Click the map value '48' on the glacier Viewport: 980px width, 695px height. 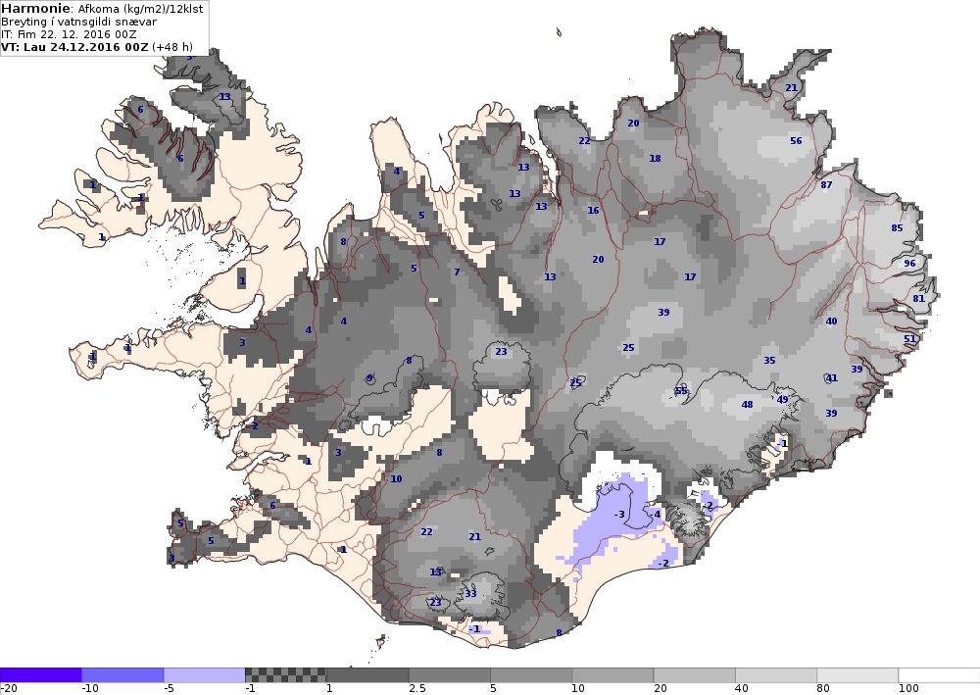click(x=747, y=405)
